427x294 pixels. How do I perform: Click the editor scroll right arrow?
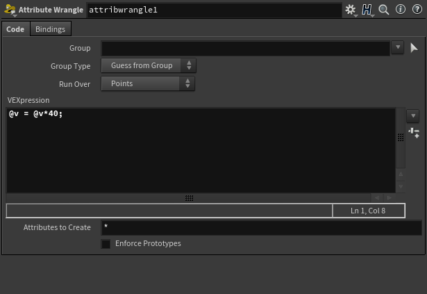390,197
